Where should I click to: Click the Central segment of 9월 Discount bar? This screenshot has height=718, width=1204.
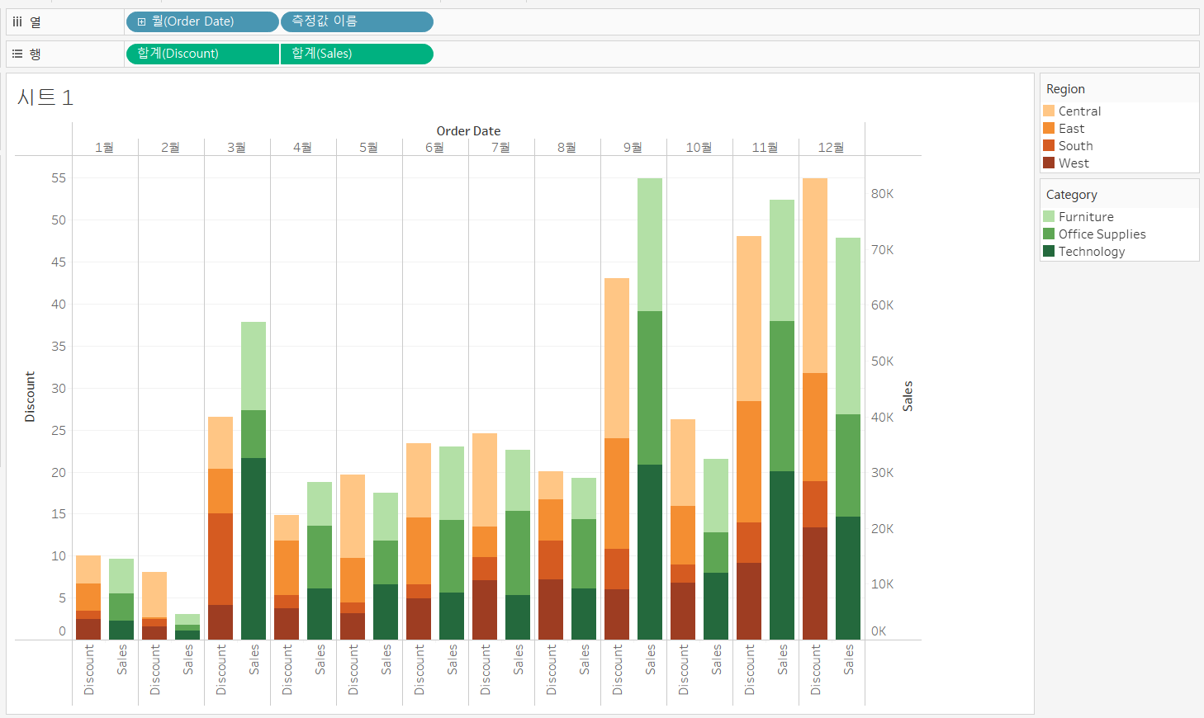click(617, 358)
